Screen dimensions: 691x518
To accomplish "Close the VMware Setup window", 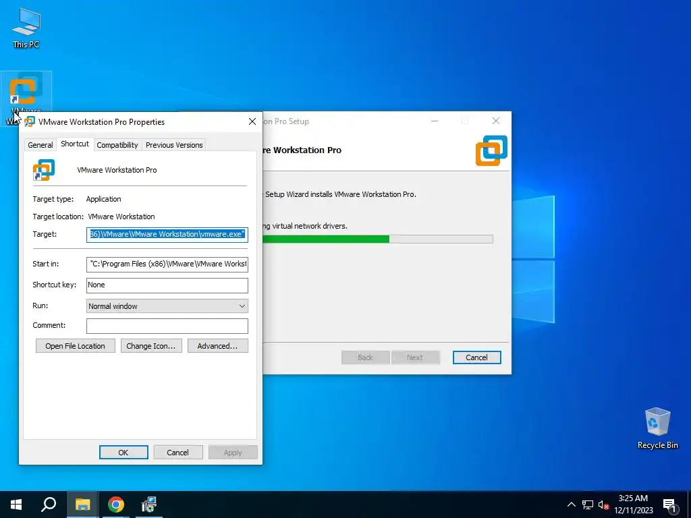I will [496, 121].
